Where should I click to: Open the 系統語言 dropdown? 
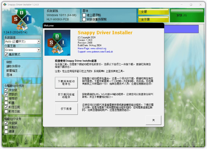[39, 41]
